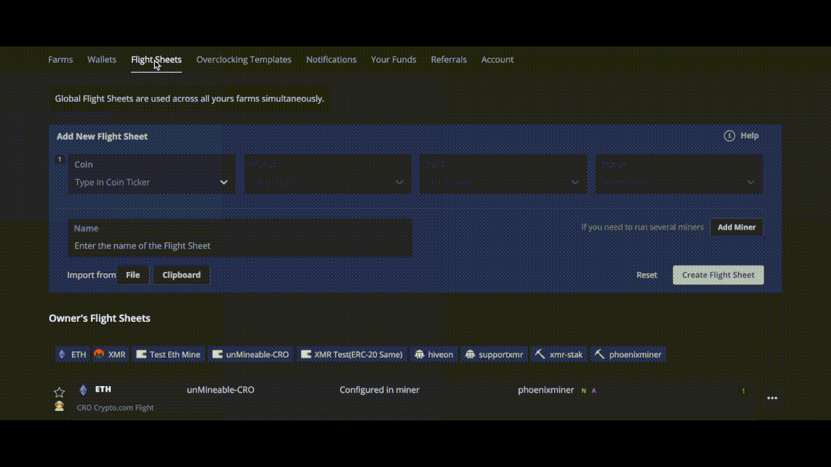Click the Add Miner button
Image resolution: width=831 pixels, height=467 pixels.
pyautogui.click(x=736, y=227)
